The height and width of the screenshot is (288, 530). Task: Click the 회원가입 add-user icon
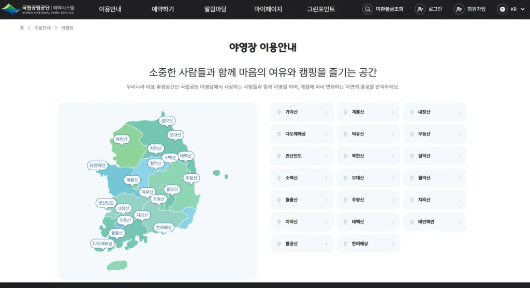459,9
